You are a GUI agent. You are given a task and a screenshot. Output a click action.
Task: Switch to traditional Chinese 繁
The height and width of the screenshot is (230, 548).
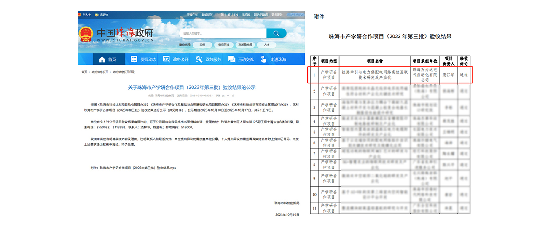228,15
